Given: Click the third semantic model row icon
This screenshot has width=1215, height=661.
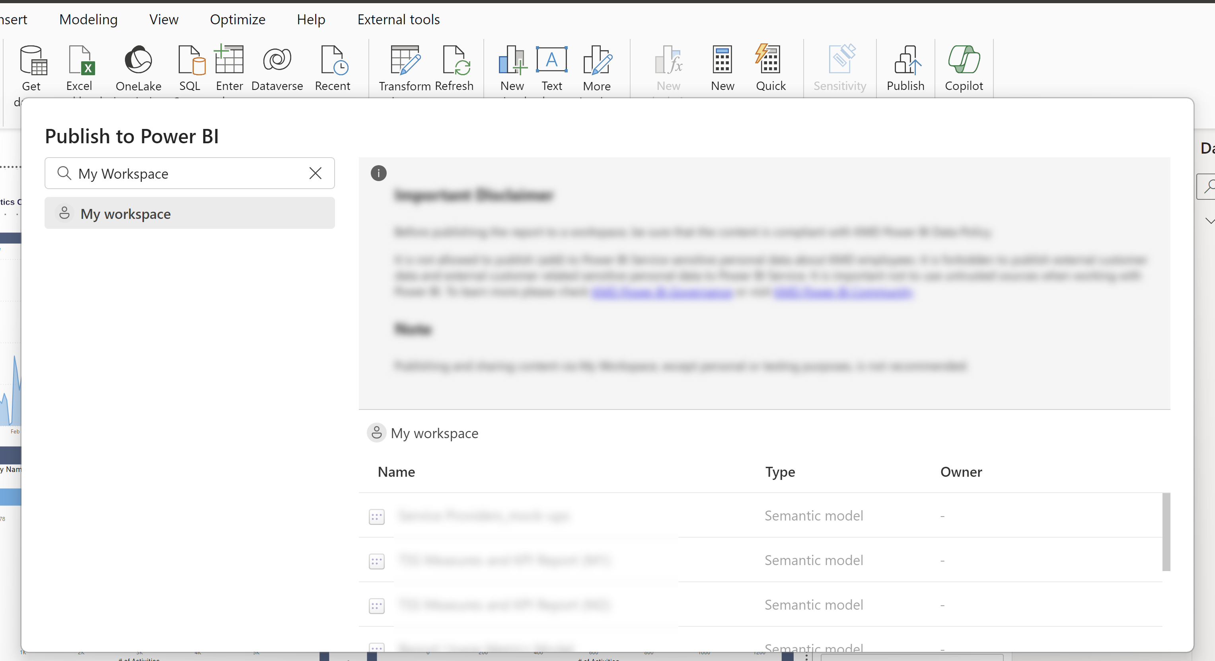Looking at the screenshot, I should point(376,606).
